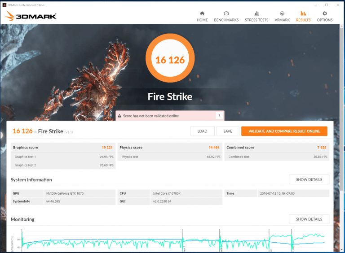Click the scrollbar up arrow
Screen dimensions: 345x253
(x=342, y=26)
